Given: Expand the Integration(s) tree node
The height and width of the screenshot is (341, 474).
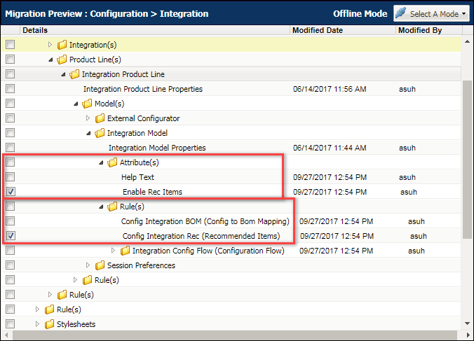Looking at the screenshot, I should click(x=50, y=45).
